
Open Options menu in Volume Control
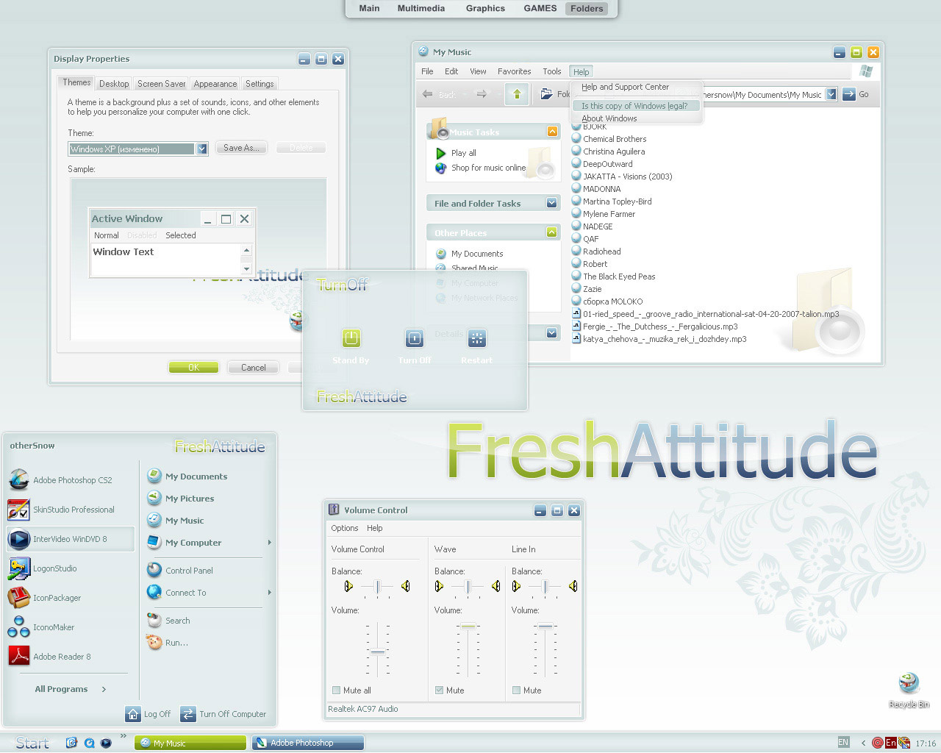[344, 528]
